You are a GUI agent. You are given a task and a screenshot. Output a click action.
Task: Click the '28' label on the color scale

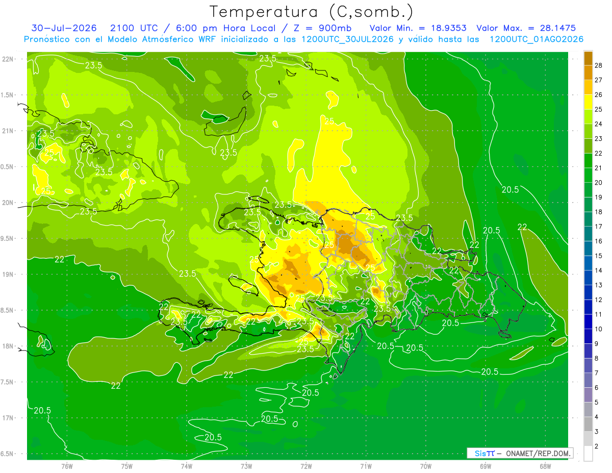599,65
